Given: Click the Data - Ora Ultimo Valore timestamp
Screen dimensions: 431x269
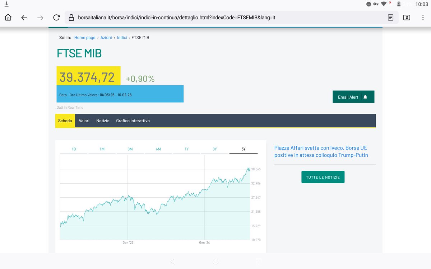Looking at the screenshot, I should coord(96,95).
